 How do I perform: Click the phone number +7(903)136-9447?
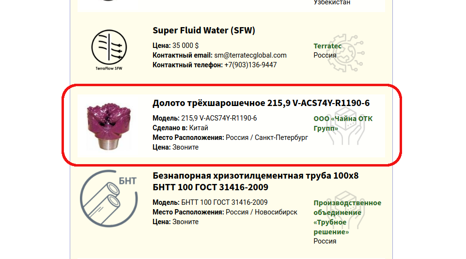click(x=250, y=64)
